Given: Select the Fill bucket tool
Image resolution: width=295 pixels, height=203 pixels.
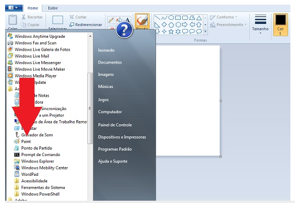Looking at the screenshot, I should (x=119, y=20).
